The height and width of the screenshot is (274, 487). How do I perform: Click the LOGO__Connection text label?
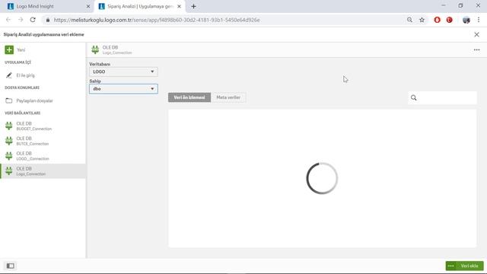pos(33,159)
